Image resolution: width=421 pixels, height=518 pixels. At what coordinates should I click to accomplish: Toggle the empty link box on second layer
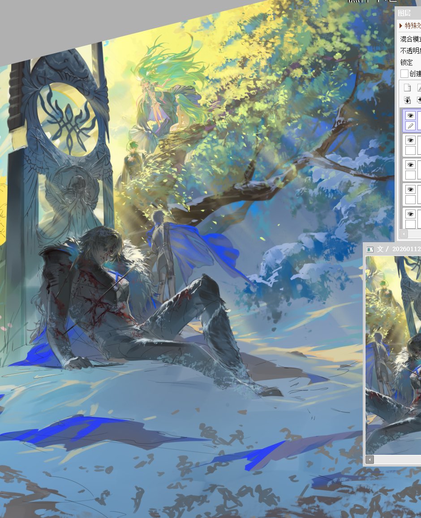pos(410,150)
